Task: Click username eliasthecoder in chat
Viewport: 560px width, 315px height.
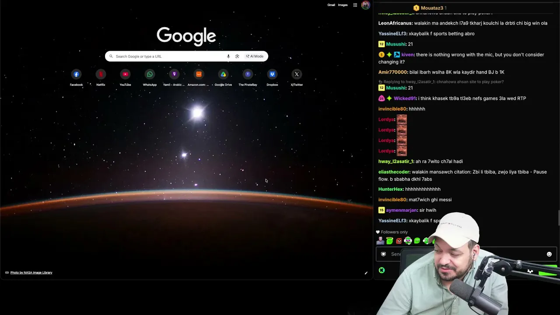Action: click(x=394, y=172)
